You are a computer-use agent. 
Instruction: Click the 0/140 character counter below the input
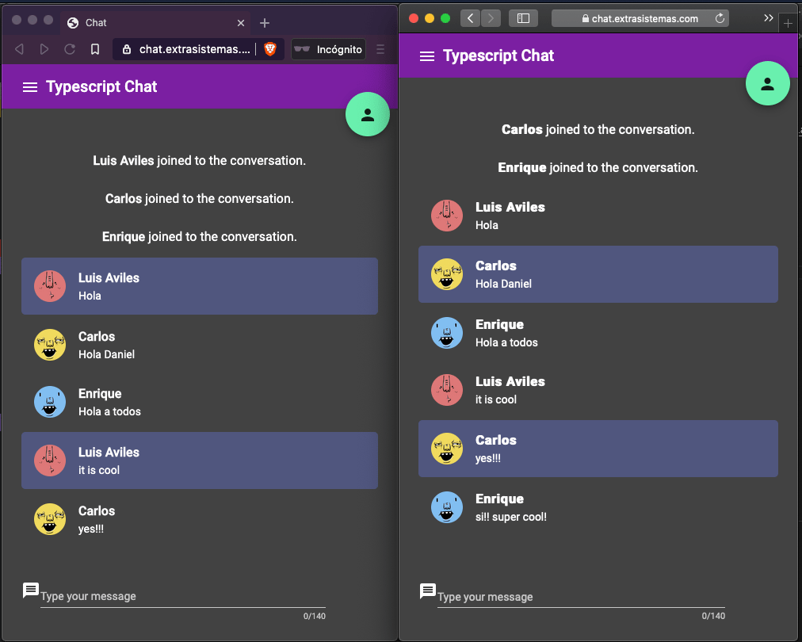314,616
